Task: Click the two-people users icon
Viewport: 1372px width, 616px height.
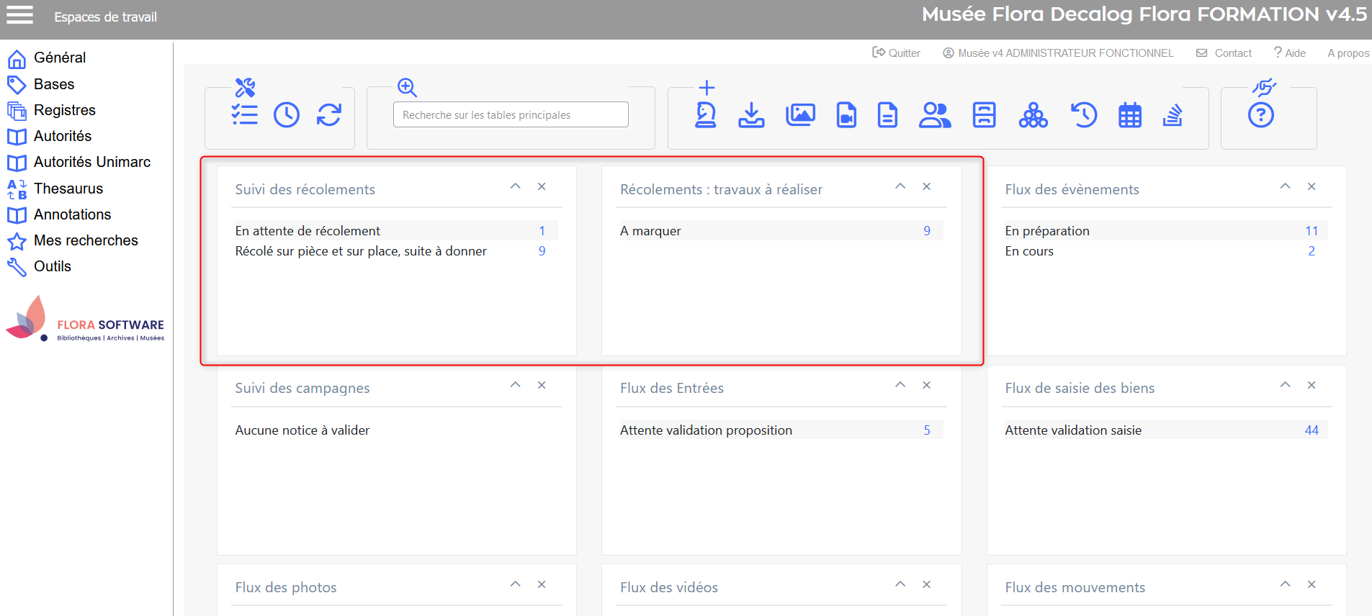Action: [x=935, y=115]
